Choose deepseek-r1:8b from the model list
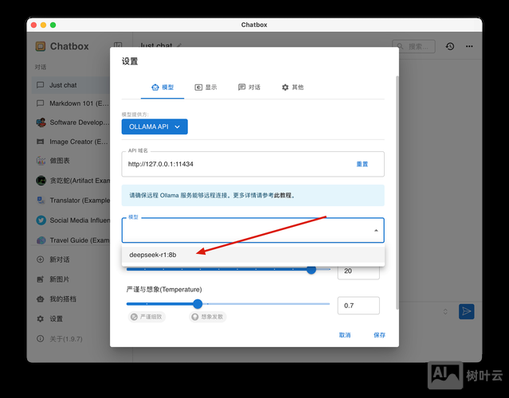Image resolution: width=509 pixels, height=398 pixels. tap(153, 255)
